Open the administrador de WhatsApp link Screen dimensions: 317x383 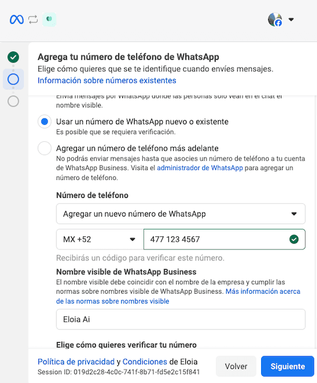[200, 168]
